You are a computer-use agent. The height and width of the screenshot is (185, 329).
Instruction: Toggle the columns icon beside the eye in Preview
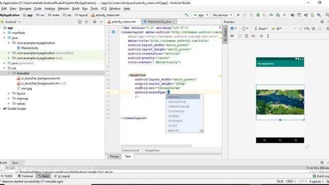coord(240,36)
